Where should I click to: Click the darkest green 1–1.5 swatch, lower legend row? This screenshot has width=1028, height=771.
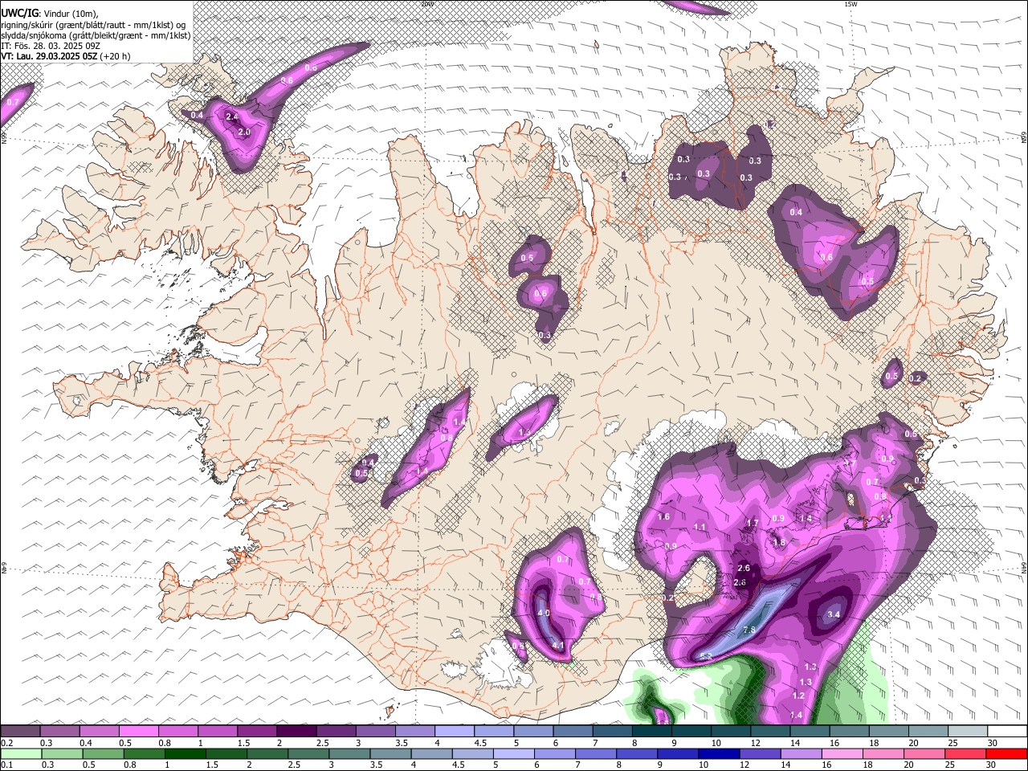(185, 753)
